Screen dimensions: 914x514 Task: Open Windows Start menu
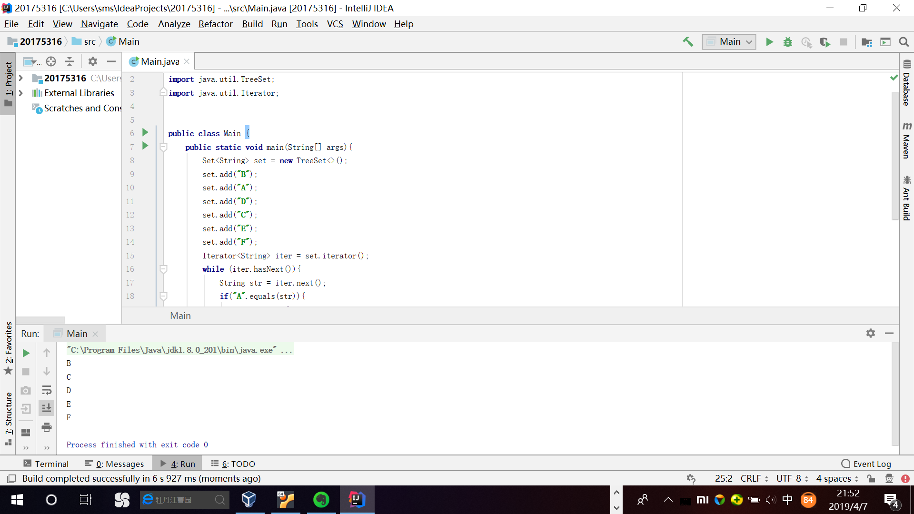pos(17,500)
